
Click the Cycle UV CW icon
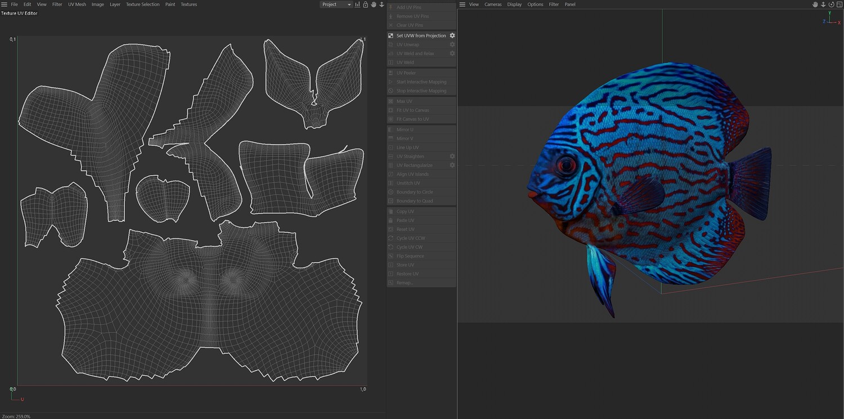tap(391, 247)
